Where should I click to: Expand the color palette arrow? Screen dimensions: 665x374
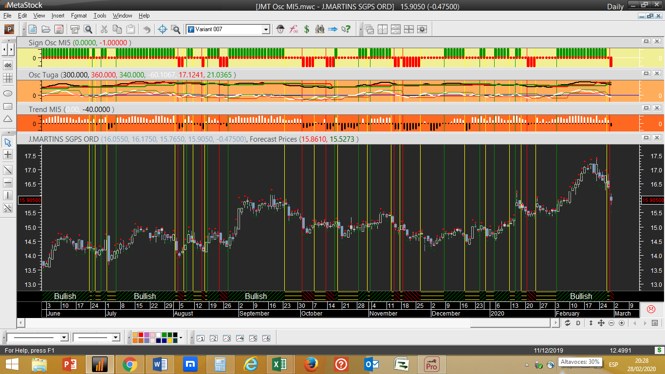pyautogui.click(x=181, y=337)
